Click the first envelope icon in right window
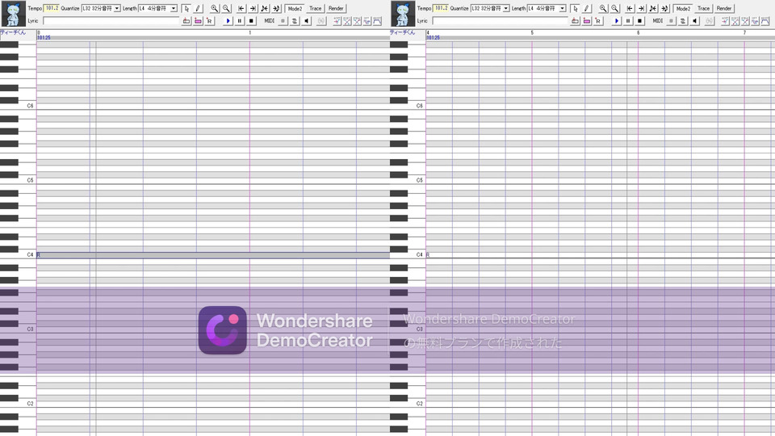This screenshot has height=436, width=775. point(726,21)
